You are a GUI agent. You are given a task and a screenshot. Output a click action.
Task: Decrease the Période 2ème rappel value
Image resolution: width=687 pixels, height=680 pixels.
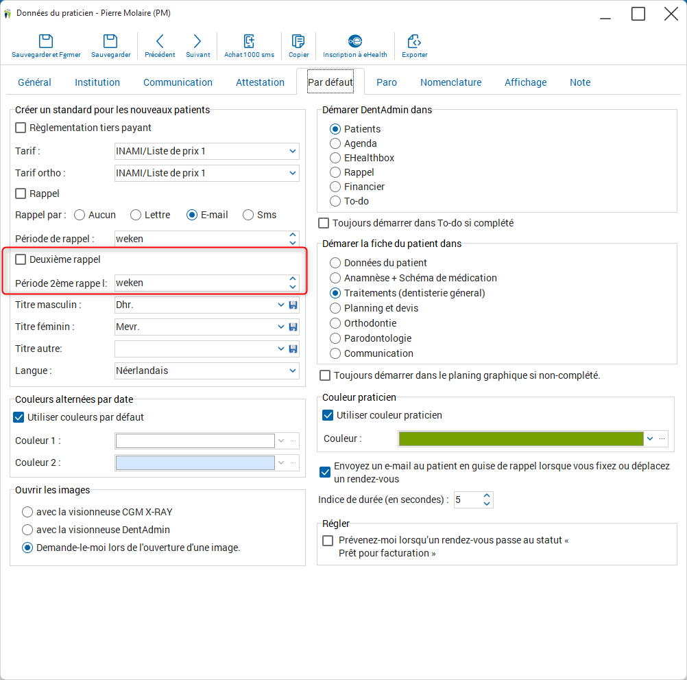coord(293,287)
